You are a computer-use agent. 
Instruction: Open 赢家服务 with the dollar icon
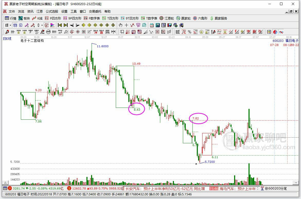pos(218,18)
